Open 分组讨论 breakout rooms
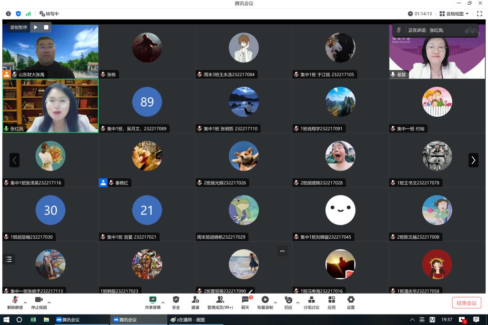 (311, 302)
